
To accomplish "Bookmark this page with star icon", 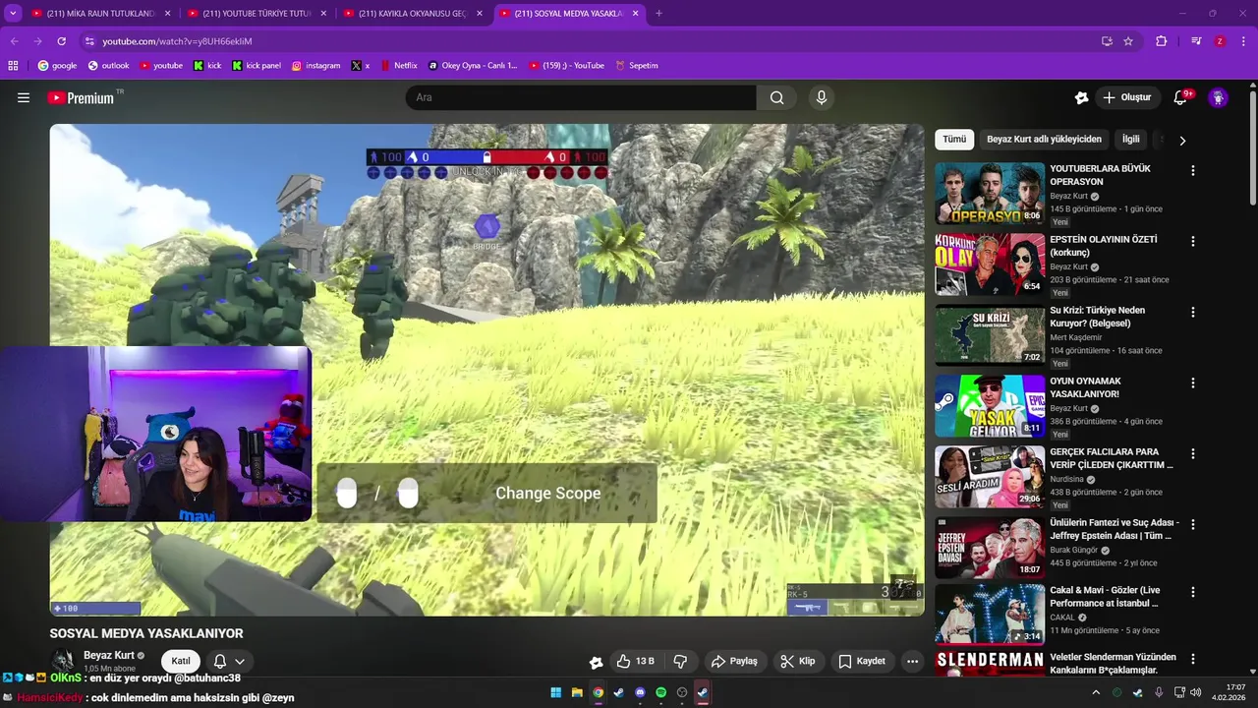I will click(x=1128, y=41).
